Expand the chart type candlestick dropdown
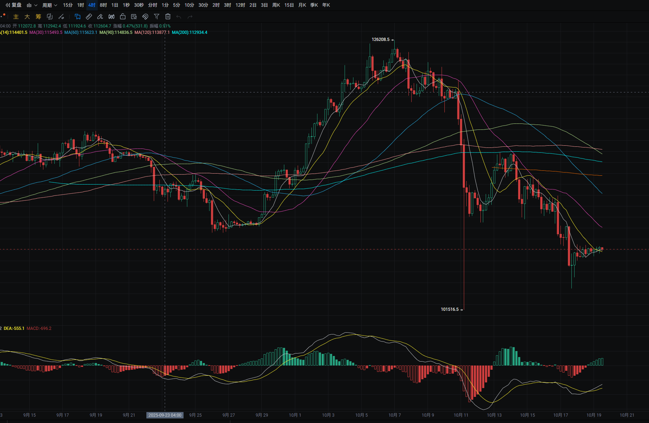 [32, 5]
